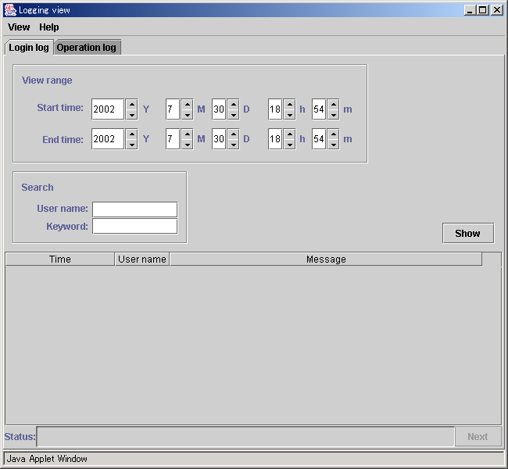
Task: Focus the Keyword search field
Action: coord(134,226)
